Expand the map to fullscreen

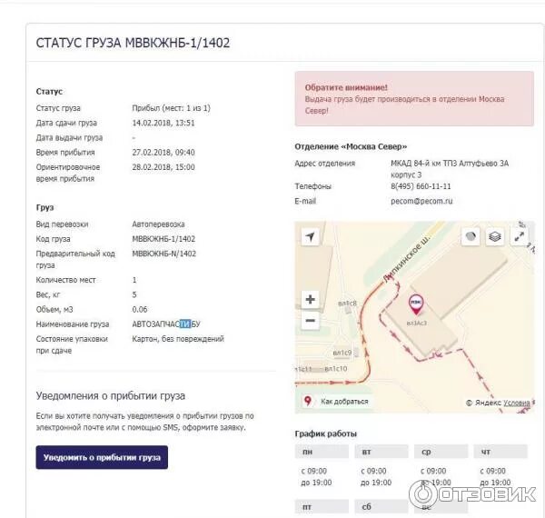coord(519,237)
